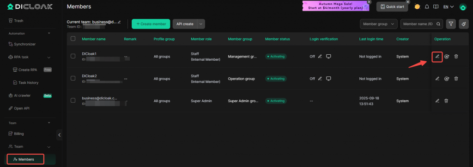The height and width of the screenshot is (167, 473).
Task: Open the Autumn Mega Sale banner
Action: point(336,6)
